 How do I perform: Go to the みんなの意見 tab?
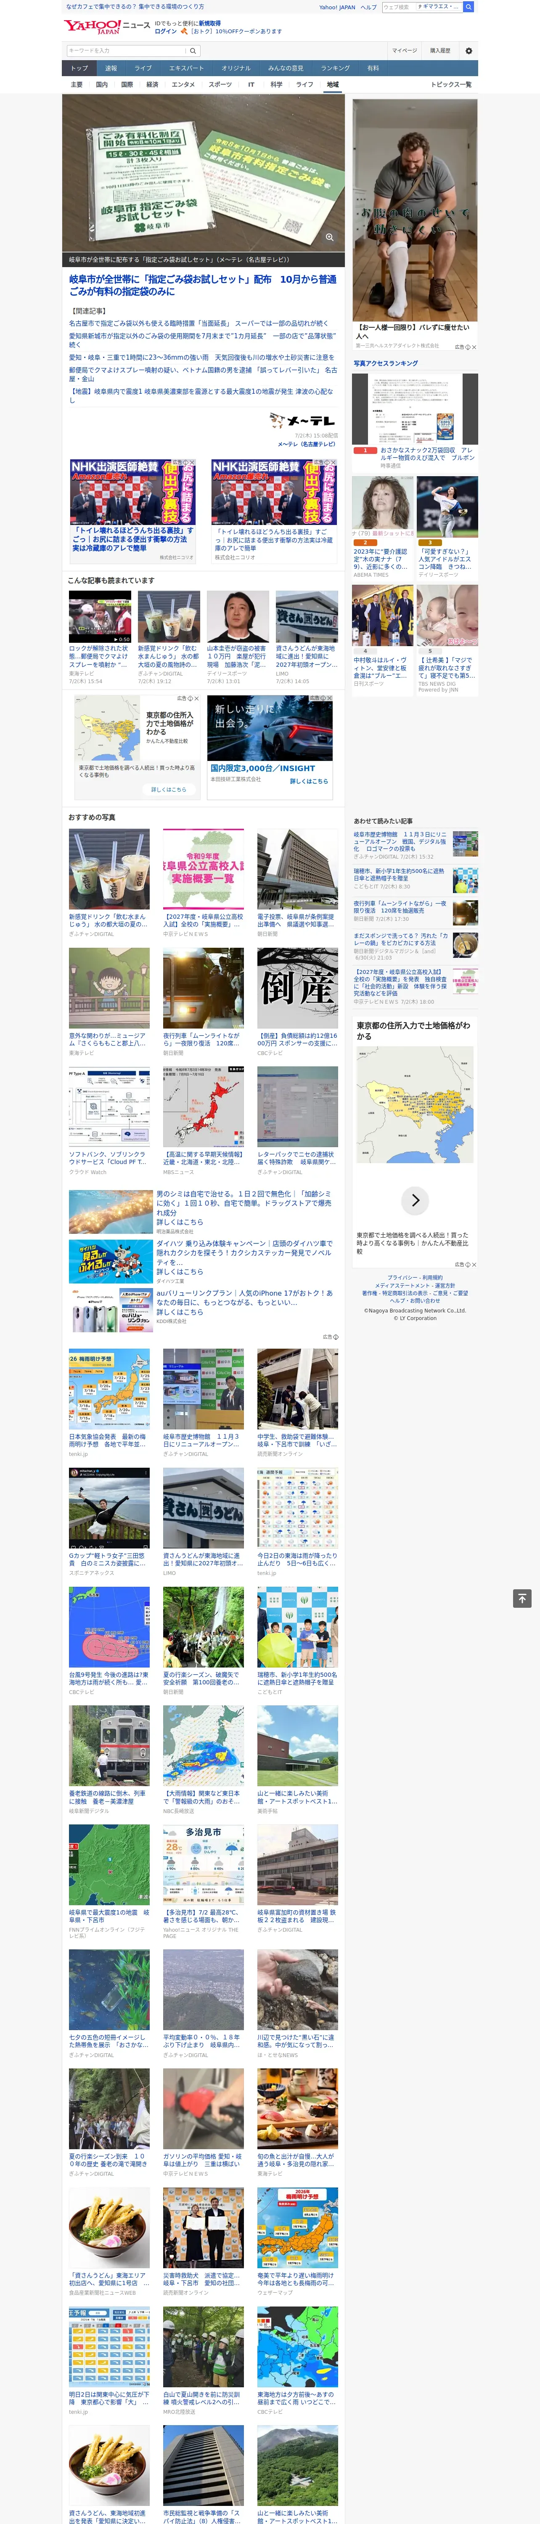click(286, 69)
